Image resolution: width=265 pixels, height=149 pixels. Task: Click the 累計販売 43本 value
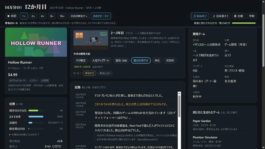[60, 141]
